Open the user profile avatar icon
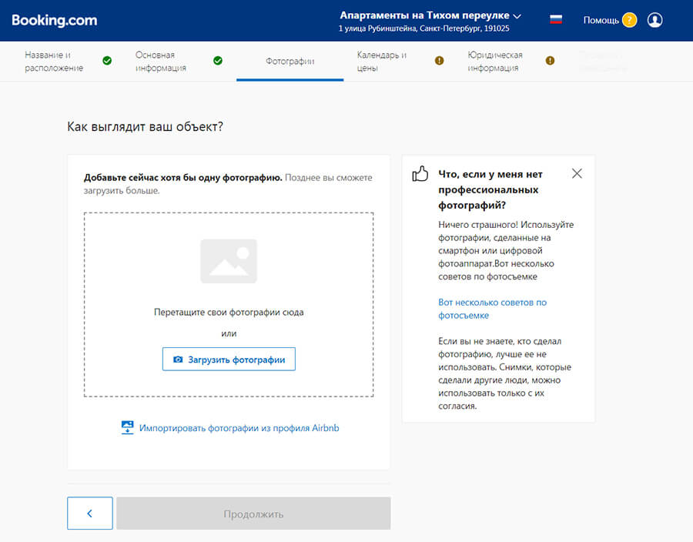This screenshot has height=542, width=693. click(x=655, y=20)
